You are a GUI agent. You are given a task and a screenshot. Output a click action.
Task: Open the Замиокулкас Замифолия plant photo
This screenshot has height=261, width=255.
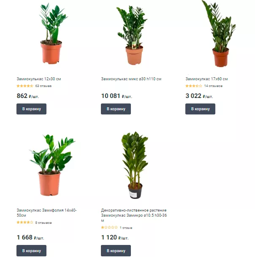click(52, 165)
